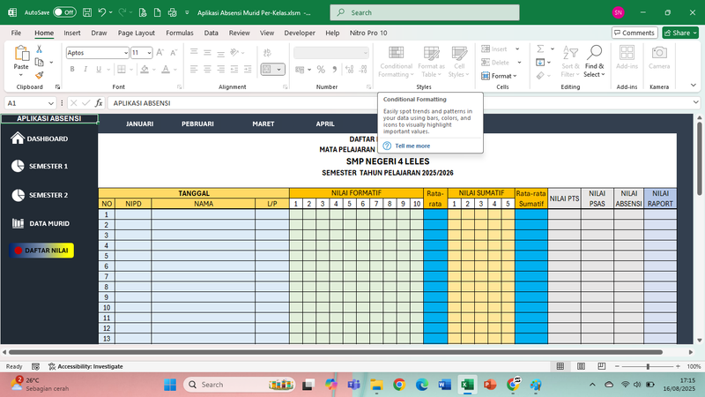
Task: Click the Tell me more link
Action: tap(412, 146)
